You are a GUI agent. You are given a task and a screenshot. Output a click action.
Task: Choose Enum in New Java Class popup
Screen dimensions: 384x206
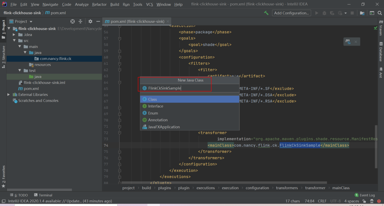pos(190,113)
